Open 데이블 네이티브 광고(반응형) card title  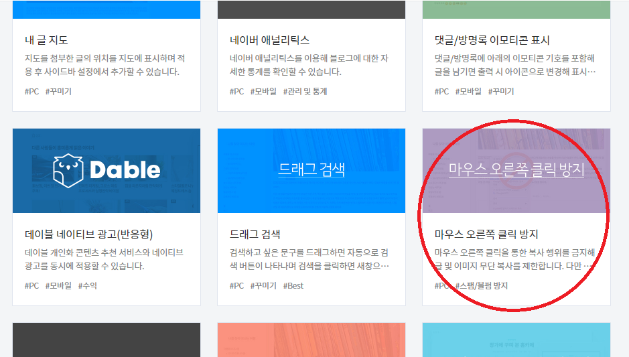pyautogui.click(x=88, y=234)
